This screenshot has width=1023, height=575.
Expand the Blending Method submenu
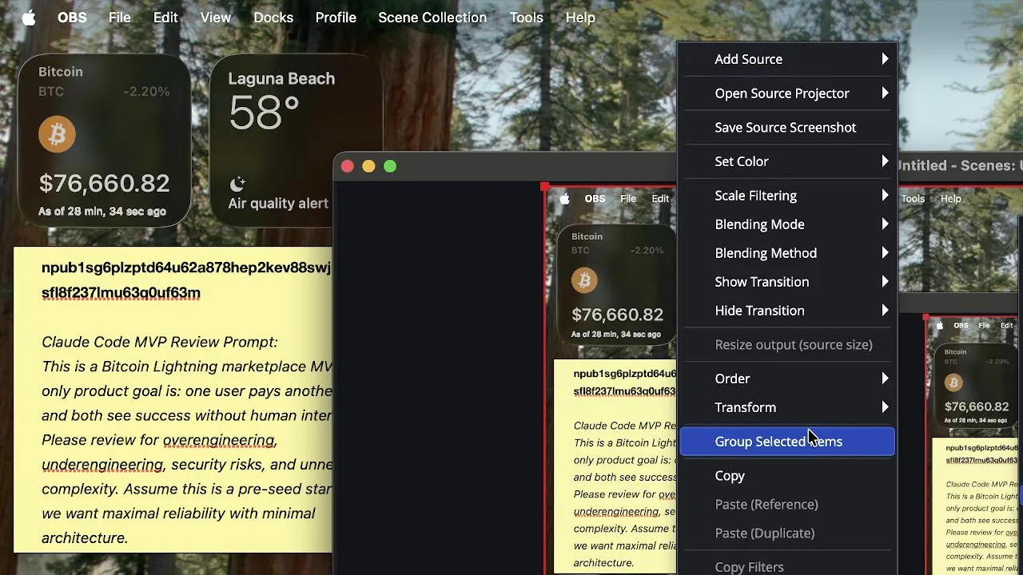coord(787,253)
